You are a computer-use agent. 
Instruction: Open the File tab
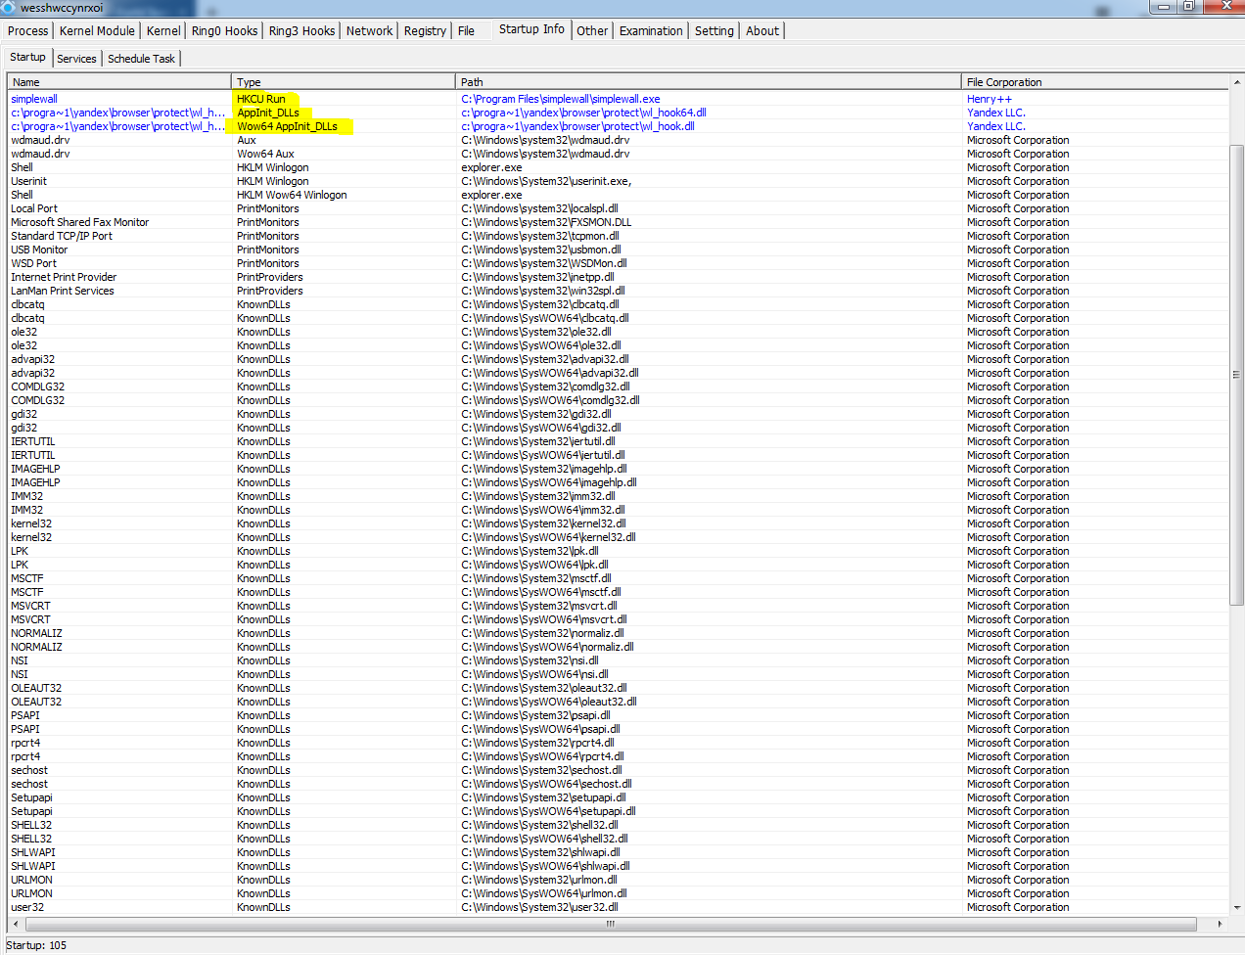tap(466, 30)
